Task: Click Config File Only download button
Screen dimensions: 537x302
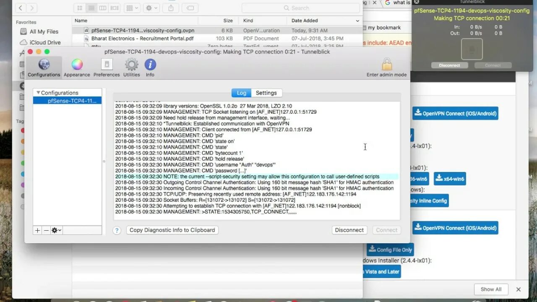Action: pyautogui.click(x=390, y=250)
